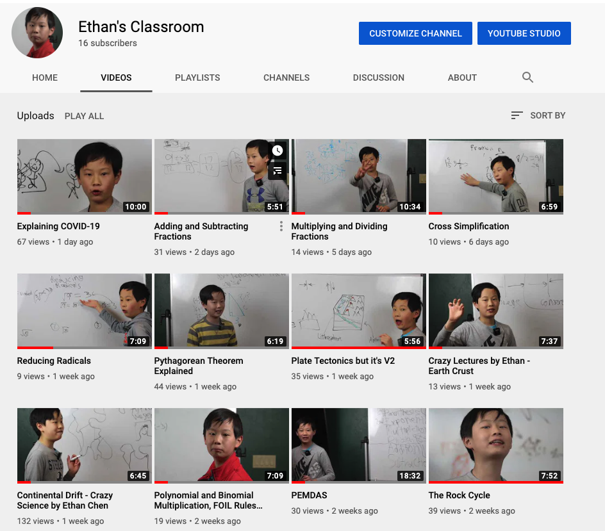
Task: Click The Rock Cycle video thumbnail
Action: tap(495, 445)
